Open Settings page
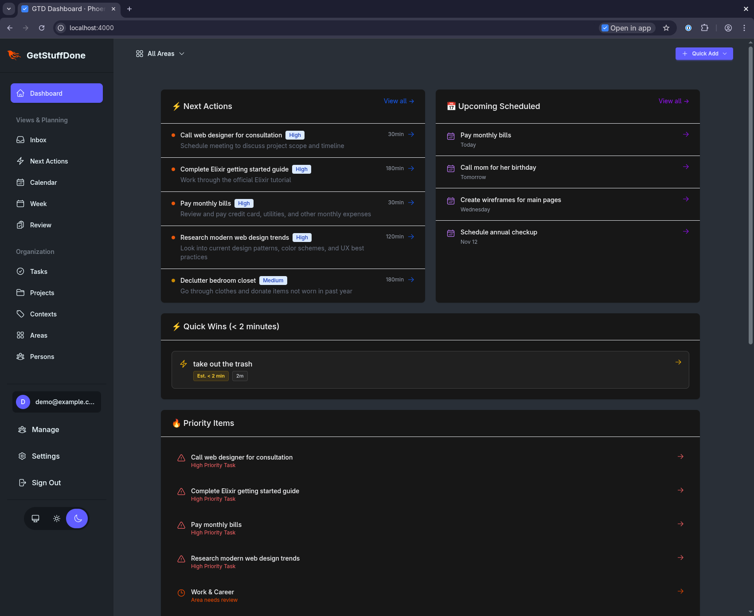This screenshot has width=754, height=616. [57, 456]
